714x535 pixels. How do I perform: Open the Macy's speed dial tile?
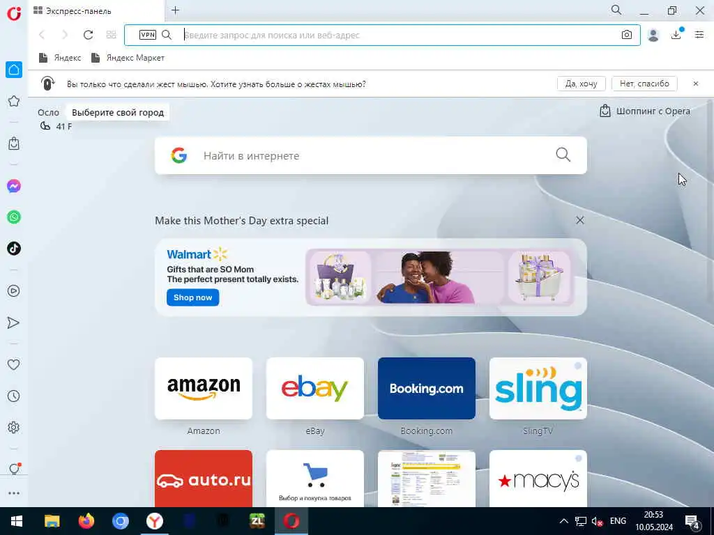point(538,479)
